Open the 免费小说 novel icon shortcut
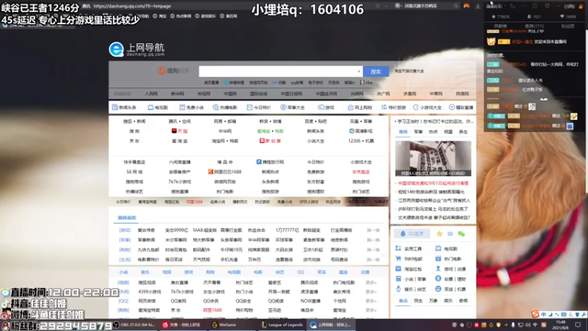The width and height of the screenshot is (588, 331). (191, 107)
